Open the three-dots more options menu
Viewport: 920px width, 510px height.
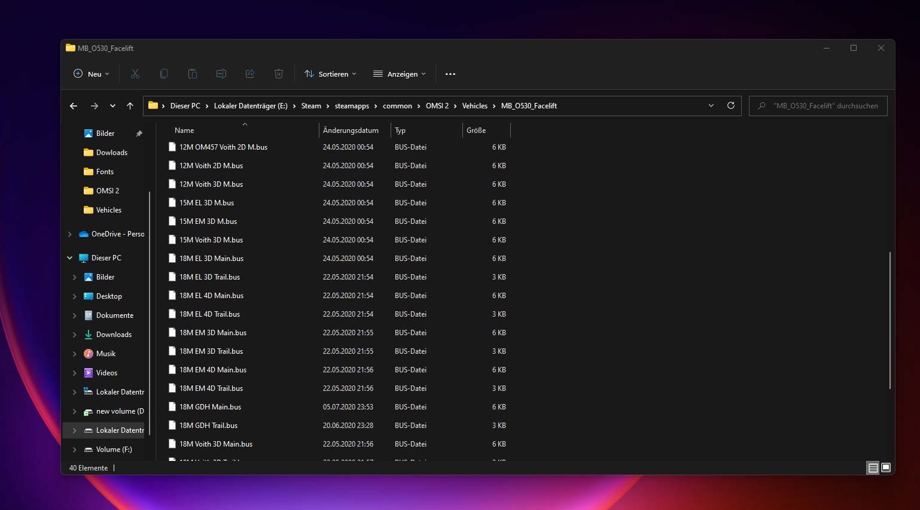[450, 74]
